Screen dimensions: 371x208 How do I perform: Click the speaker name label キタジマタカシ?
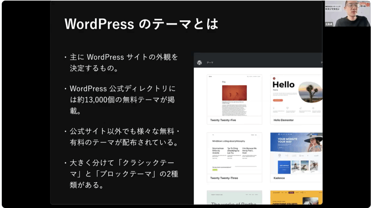point(333,9)
